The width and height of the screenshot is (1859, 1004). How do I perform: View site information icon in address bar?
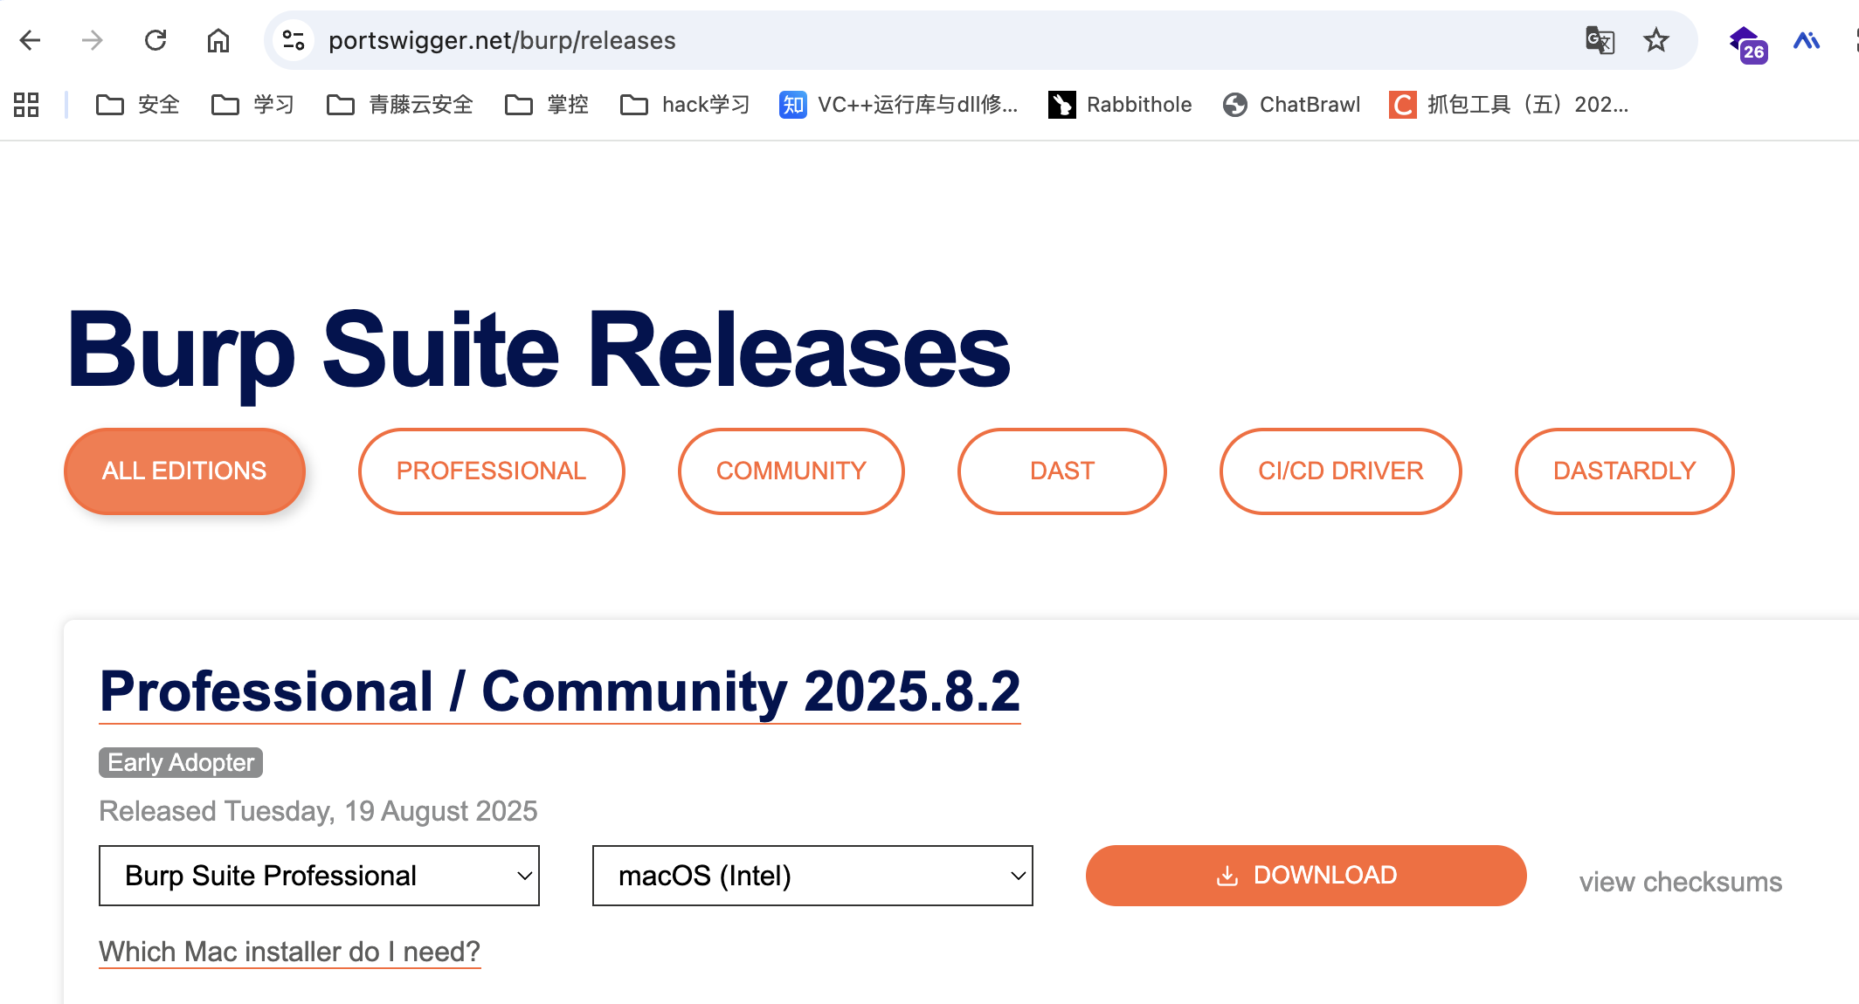tap(294, 40)
